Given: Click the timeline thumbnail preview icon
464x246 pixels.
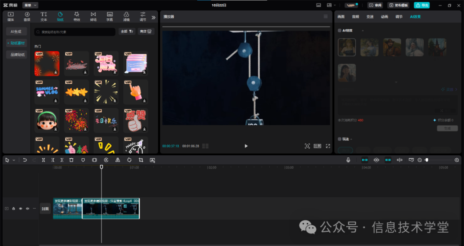Looking at the screenshot, I should point(411,160).
